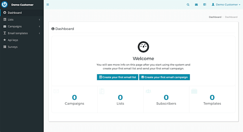Click Create your first email campaign button
The height and width of the screenshot is (132, 243).
(164, 77)
